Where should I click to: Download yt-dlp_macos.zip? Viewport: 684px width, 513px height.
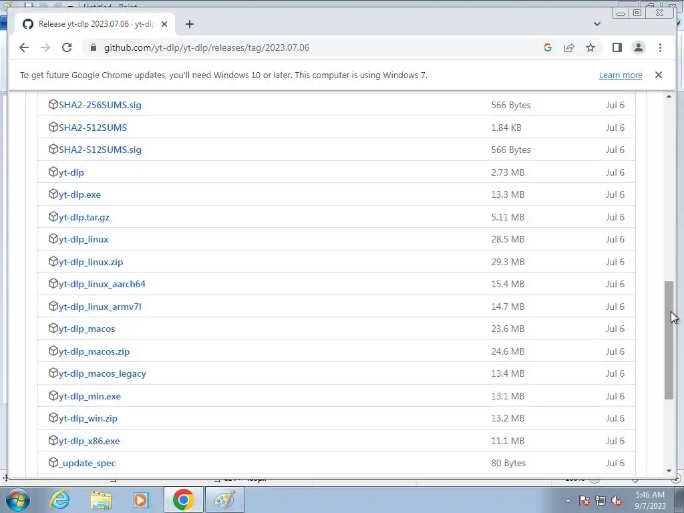point(94,351)
